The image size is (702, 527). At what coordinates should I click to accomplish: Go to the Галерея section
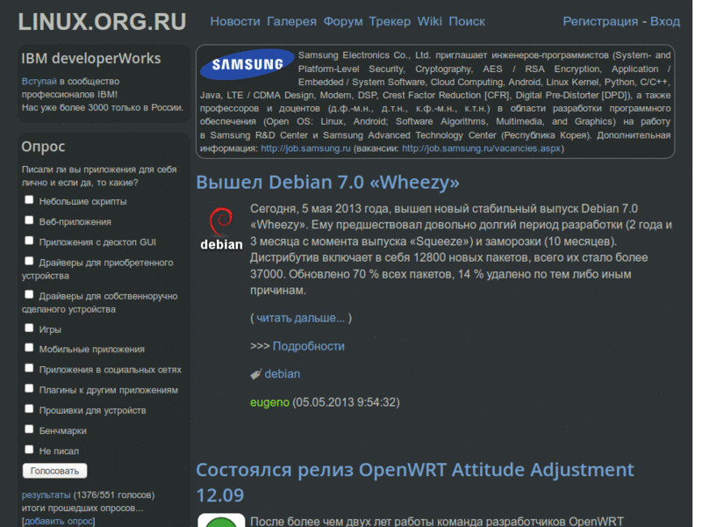(291, 21)
